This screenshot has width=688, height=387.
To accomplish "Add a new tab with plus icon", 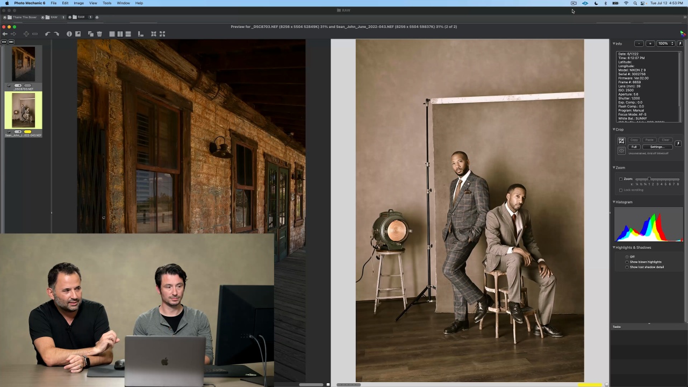I will coord(97,17).
